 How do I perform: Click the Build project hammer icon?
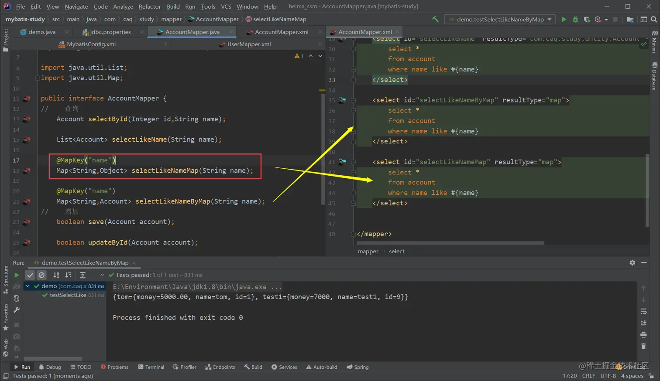click(435, 19)
